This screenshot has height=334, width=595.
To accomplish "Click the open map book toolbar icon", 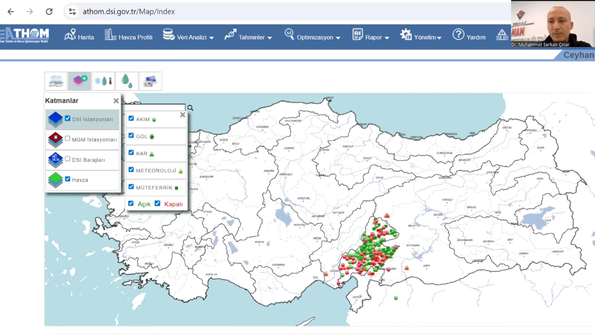I will (x=56, y=81).
